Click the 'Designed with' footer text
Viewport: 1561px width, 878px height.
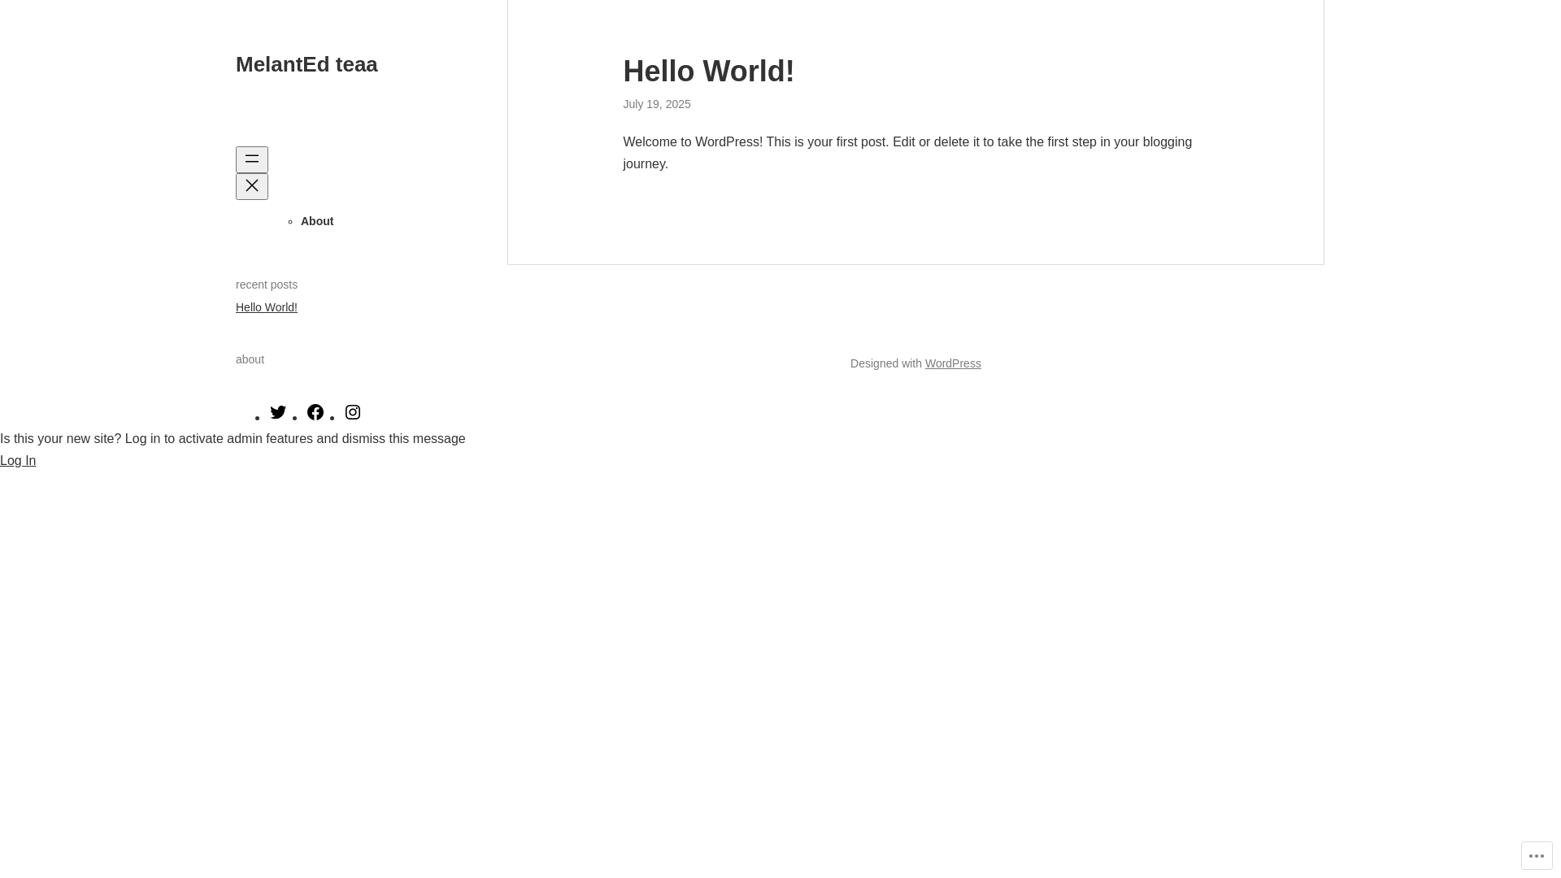(886, 363)
